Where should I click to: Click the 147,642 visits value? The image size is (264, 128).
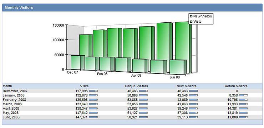coord(82,113)
